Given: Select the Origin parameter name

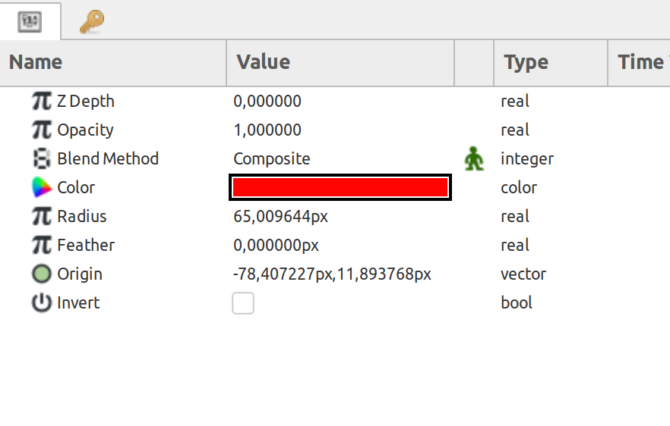Looking at the screenshot, I should 80,274.
